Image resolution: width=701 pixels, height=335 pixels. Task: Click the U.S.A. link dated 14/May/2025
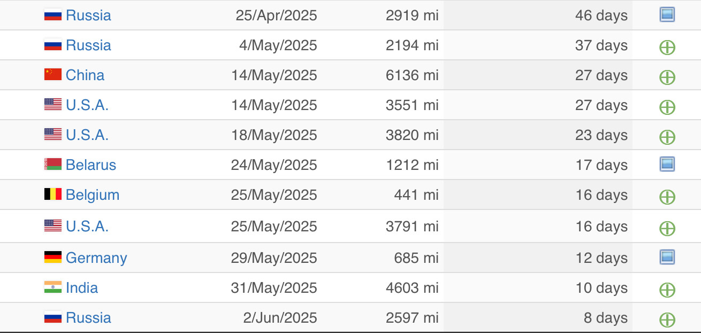tap(87, 105)
